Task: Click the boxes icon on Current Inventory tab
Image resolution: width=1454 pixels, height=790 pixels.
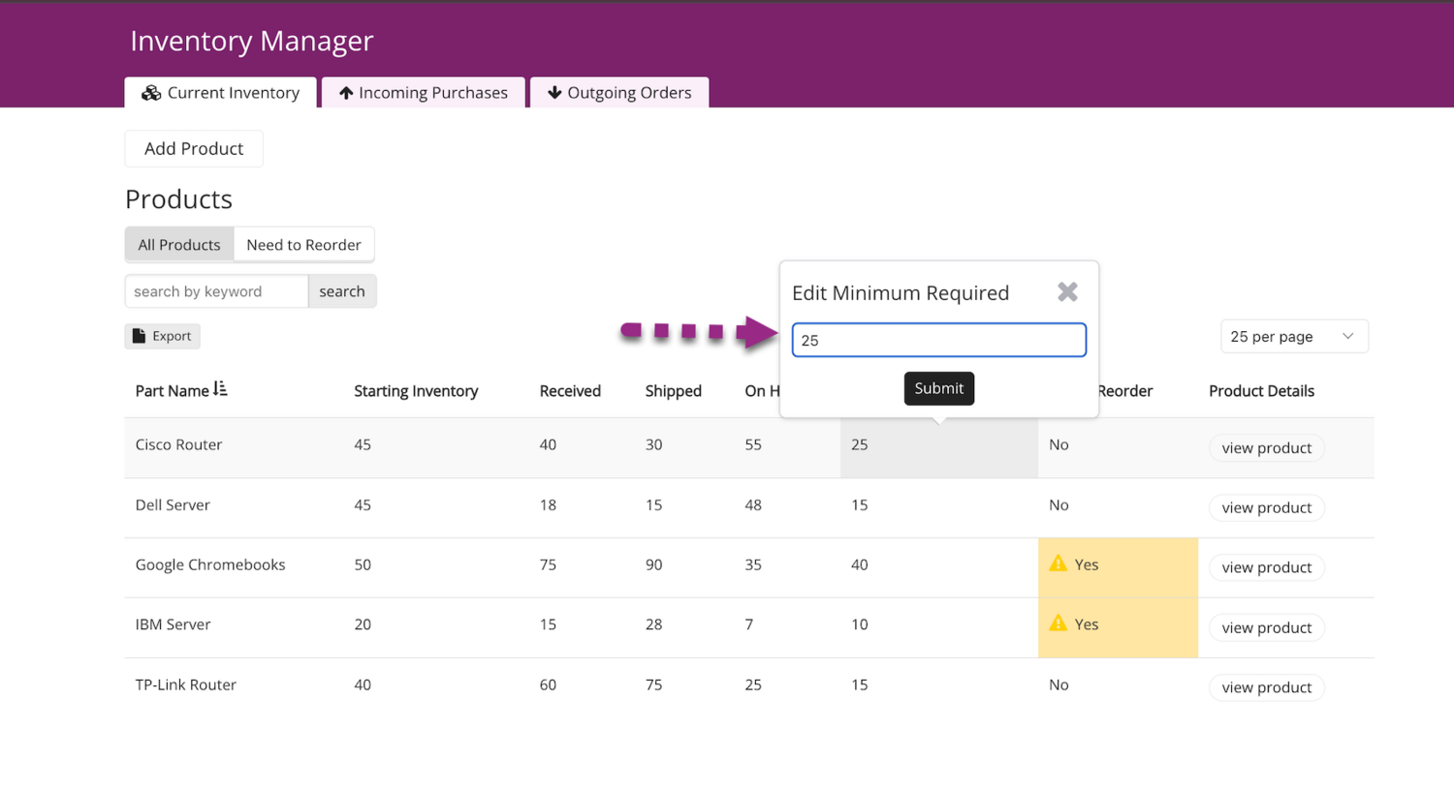Action: click(151, 93)
